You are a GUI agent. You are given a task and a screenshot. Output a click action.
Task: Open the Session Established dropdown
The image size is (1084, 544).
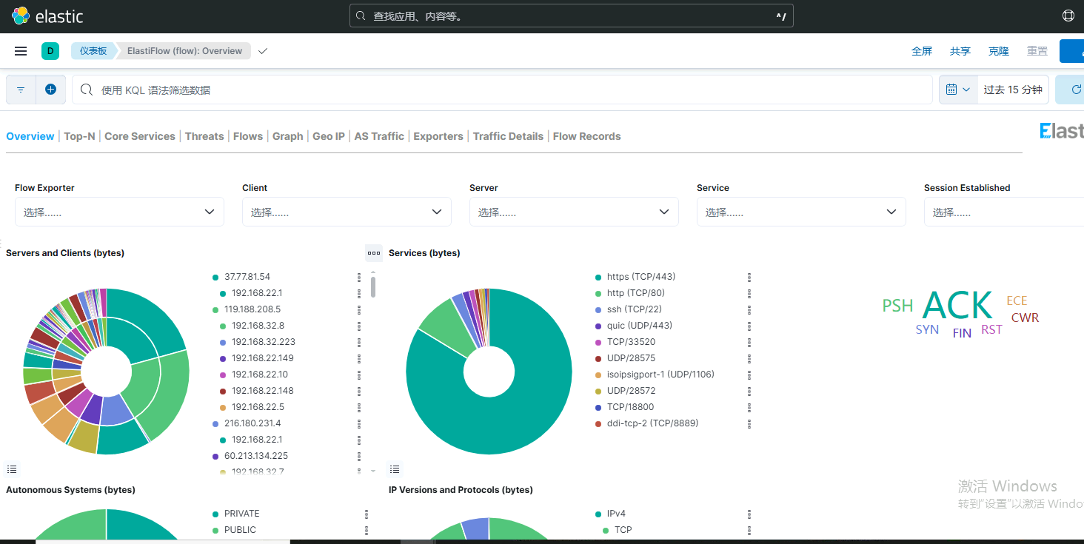[1004, 212]
